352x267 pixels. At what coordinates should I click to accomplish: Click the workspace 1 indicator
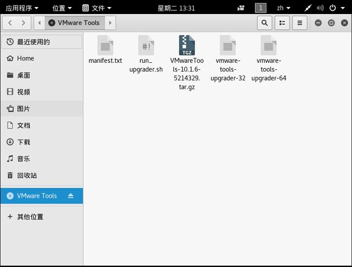click(x=260, y=8)
